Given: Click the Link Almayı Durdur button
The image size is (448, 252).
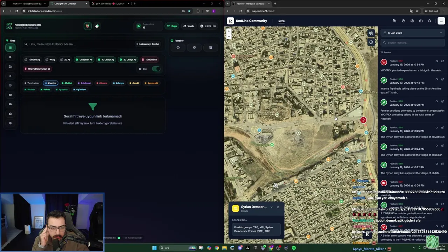Looking at the screenshot, I should pyautogui.click(x=147, y=44).
